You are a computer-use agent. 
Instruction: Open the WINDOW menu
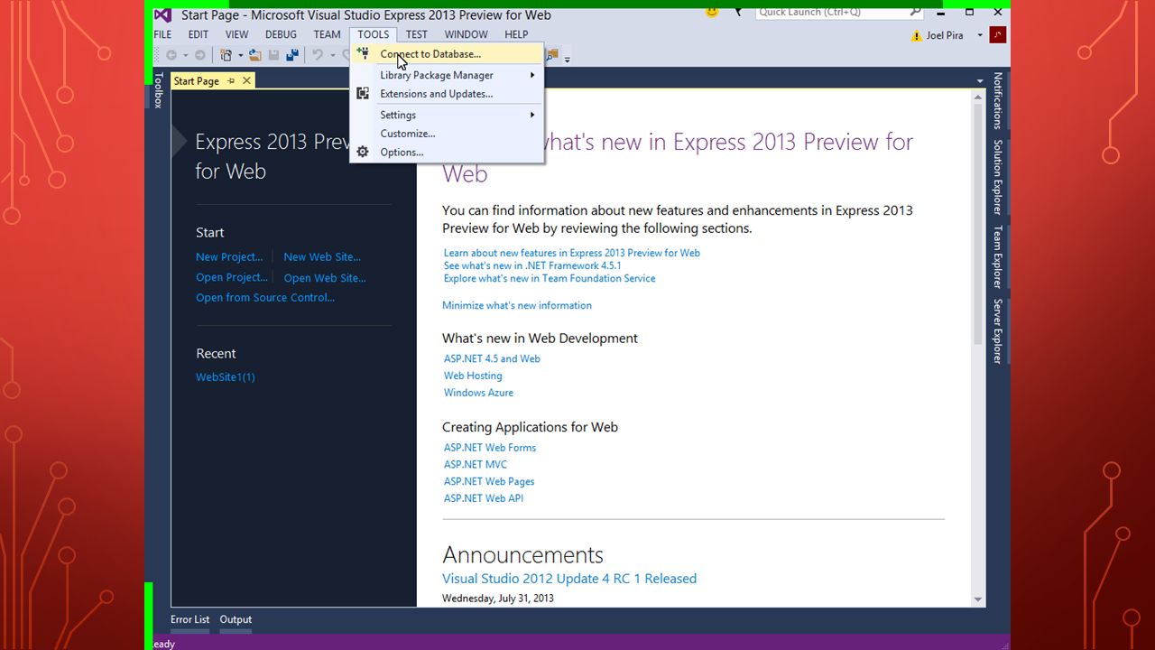click(466, 34)
